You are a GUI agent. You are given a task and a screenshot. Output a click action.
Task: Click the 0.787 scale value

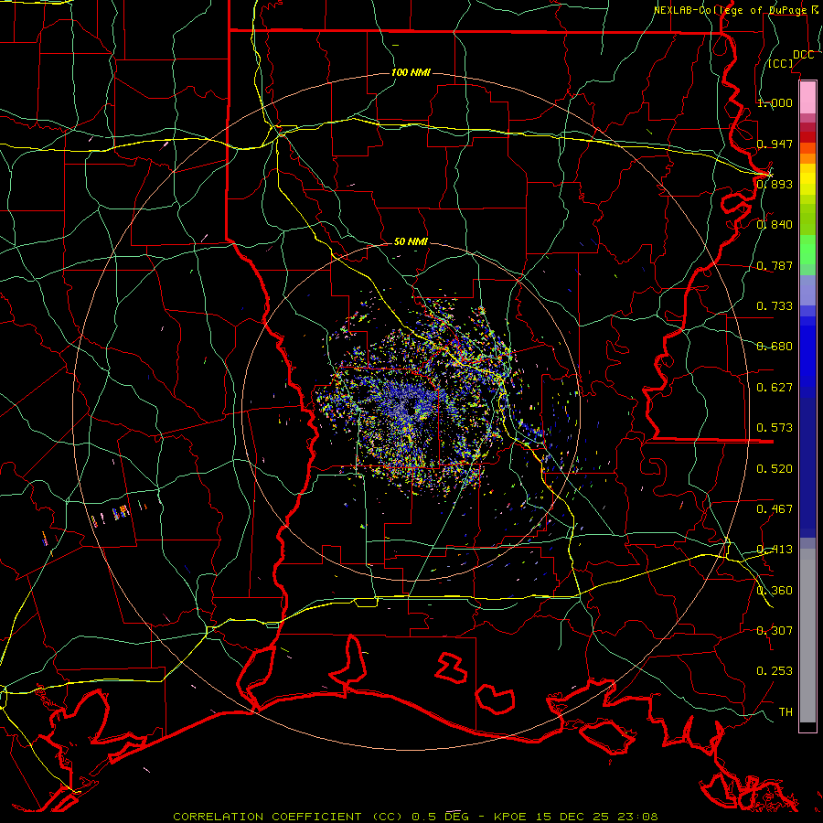(775, 265)
